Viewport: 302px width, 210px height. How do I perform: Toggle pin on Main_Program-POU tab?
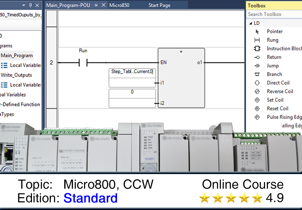click(x=96, y=5)
